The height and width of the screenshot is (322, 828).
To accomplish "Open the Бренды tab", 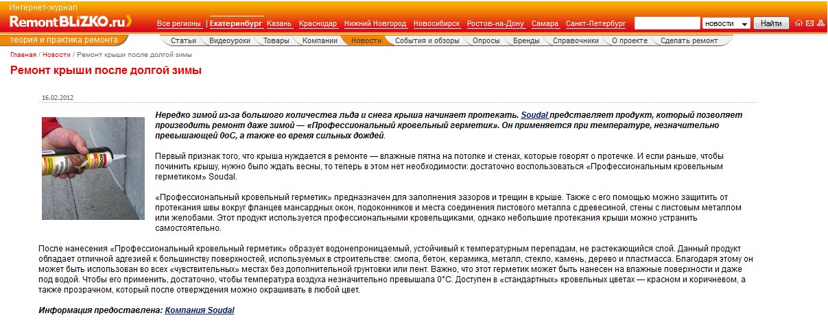I will [x=526, y=40].
